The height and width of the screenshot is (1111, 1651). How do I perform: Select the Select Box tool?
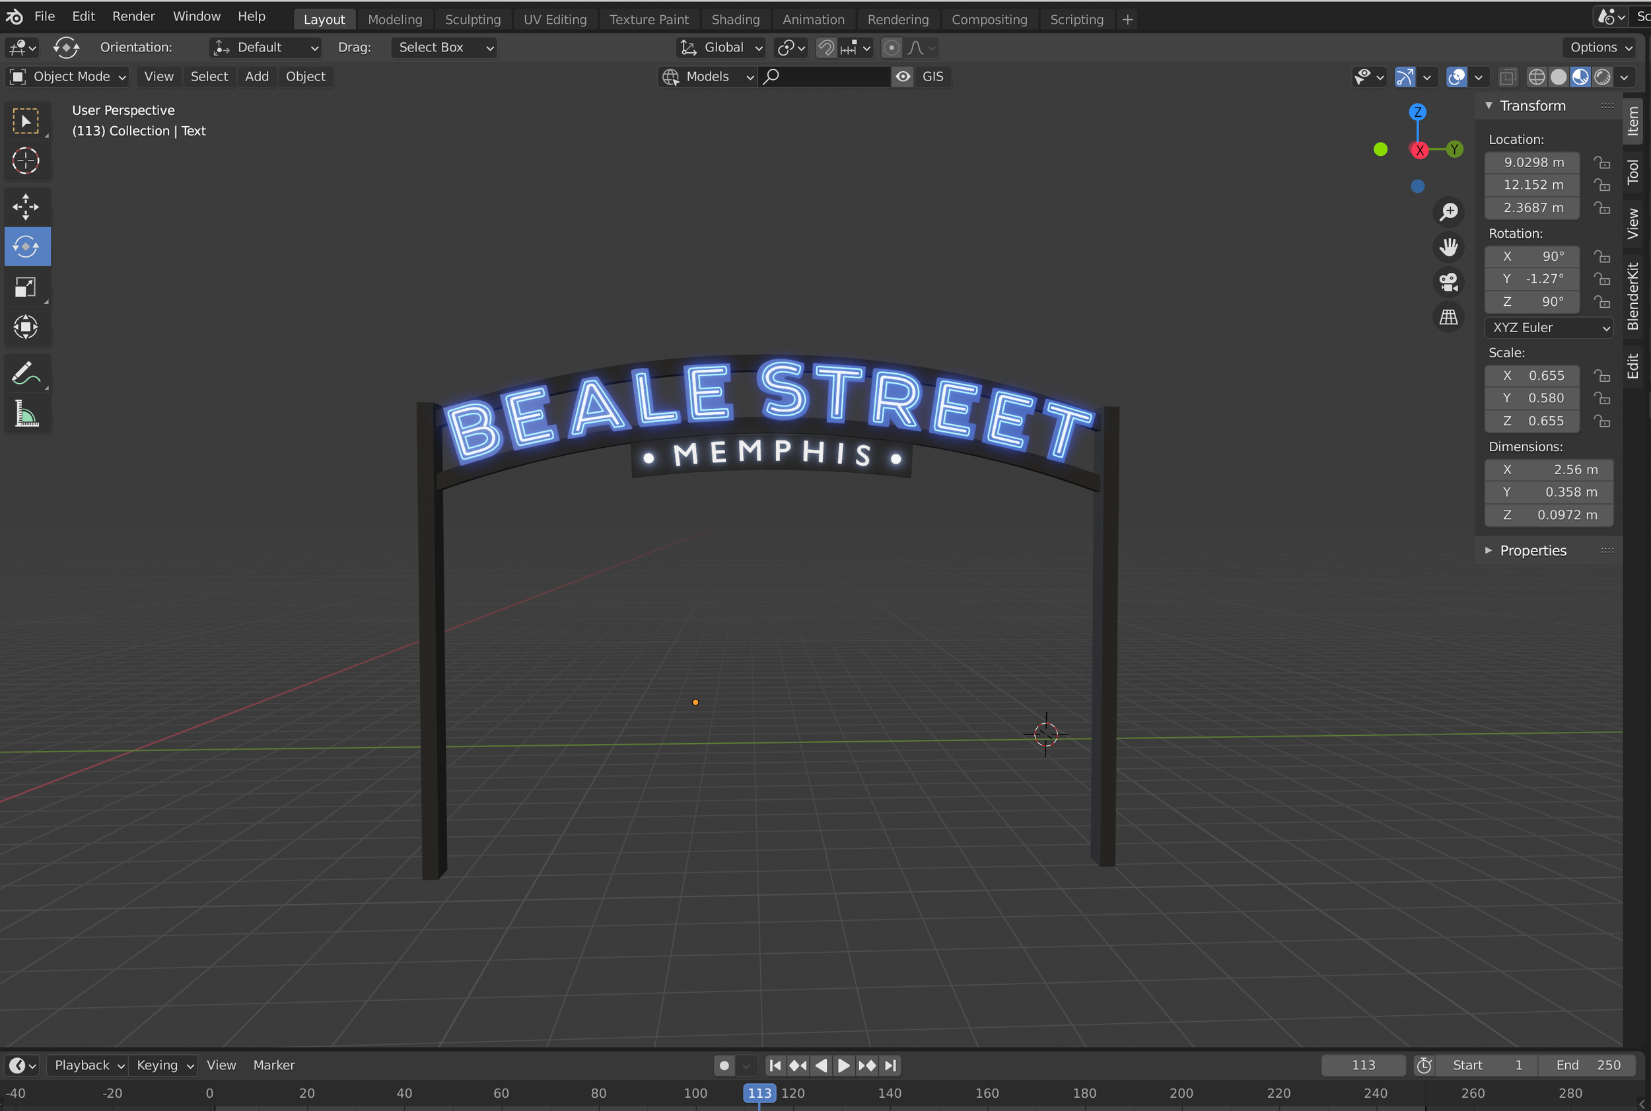tap(26, 121)
